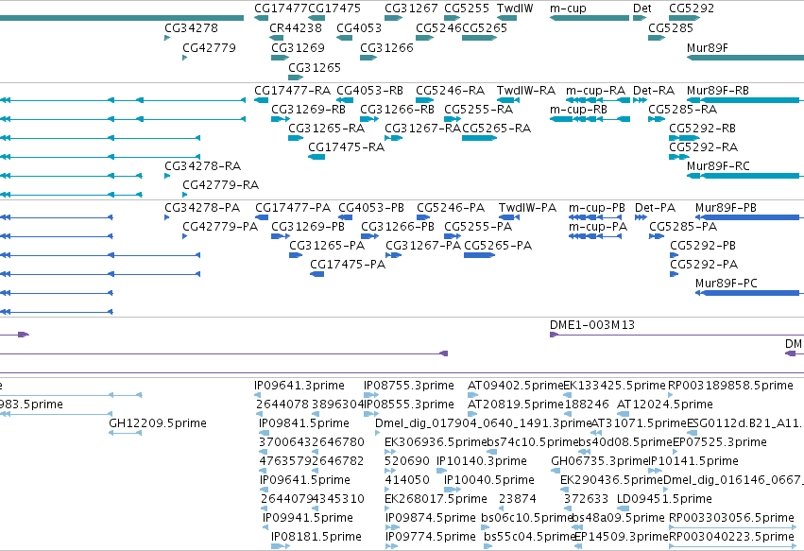Click the CG5292 gene label
This screenshot has width=804, height=551.
[x=692, y=9]
